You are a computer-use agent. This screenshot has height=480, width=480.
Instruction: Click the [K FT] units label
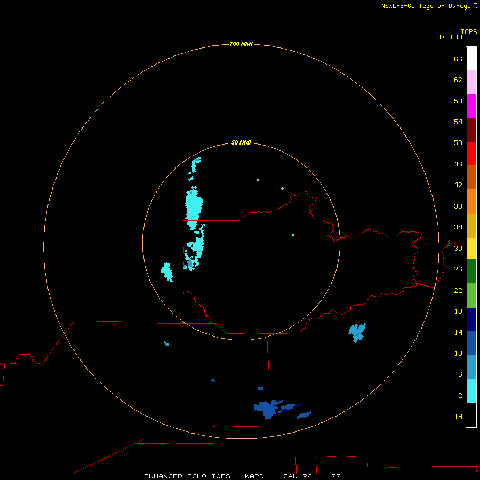coord(451,37)
